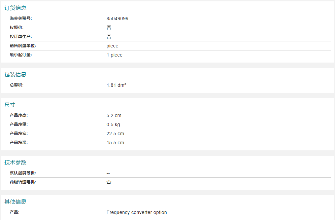Screen dimensions: 335x220
Task: Click the 海关关税号 label
Action: pyautogui.click(x=21, y=19)
